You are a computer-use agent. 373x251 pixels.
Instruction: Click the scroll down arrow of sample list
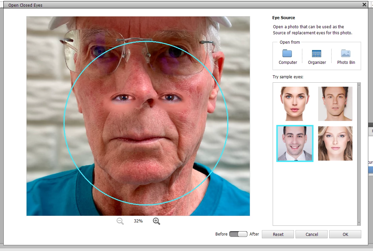click(x=359, y=223)
